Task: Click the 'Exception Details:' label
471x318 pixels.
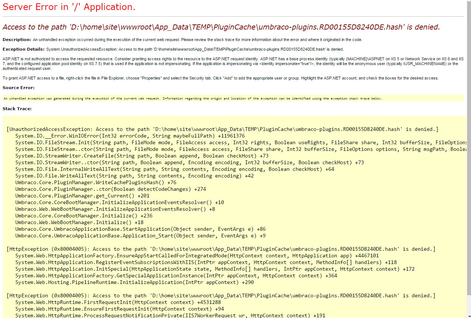Action: click(x=24, y=49)
